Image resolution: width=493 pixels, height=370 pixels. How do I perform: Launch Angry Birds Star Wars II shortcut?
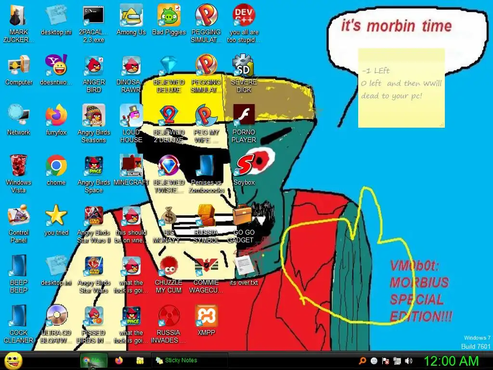coord(94,224)
